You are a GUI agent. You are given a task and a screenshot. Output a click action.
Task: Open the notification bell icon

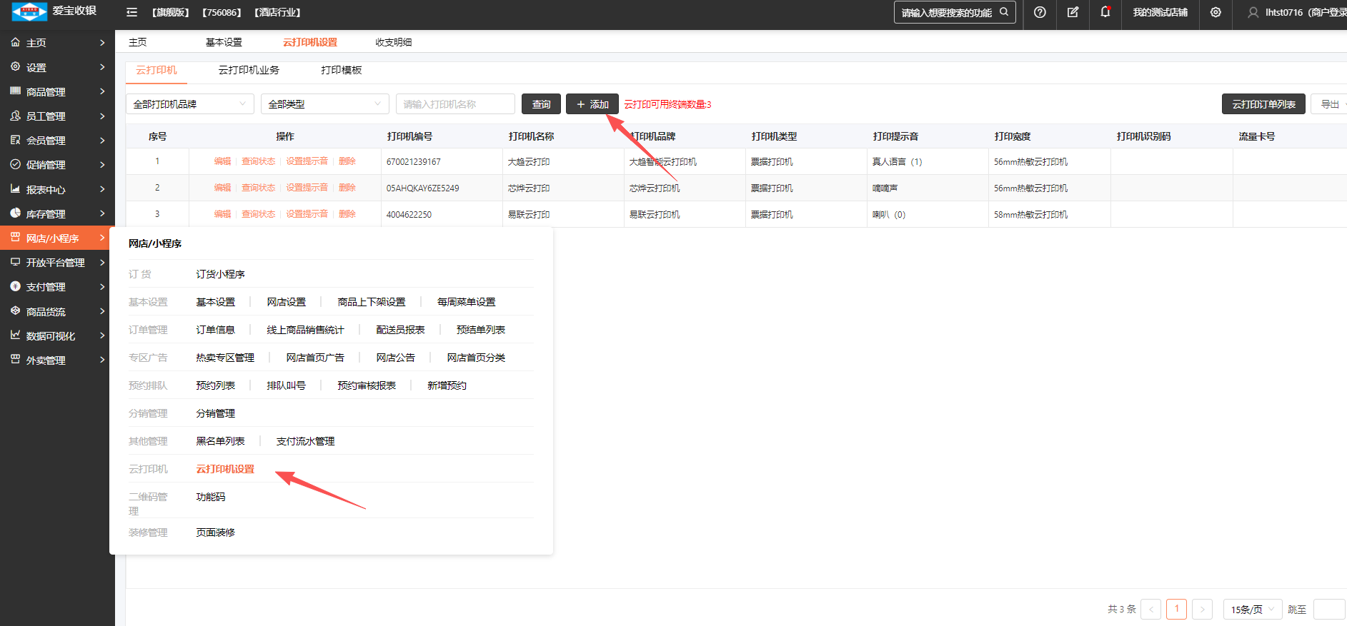point(1105,12)
